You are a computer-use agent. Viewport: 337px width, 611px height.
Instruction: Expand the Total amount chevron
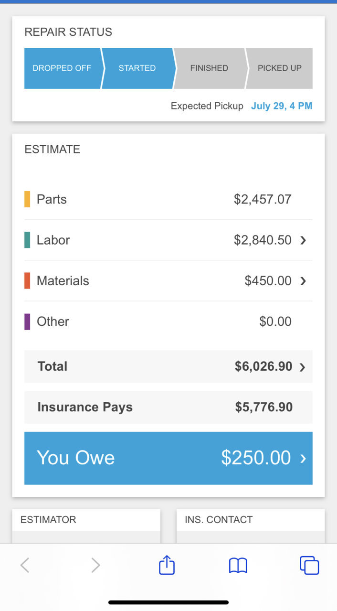302,367
